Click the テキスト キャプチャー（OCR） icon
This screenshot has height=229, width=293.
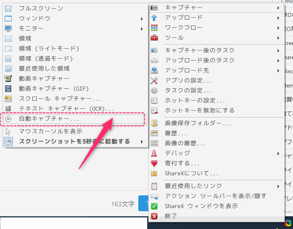pyautogui.click(x=8, y=108)
